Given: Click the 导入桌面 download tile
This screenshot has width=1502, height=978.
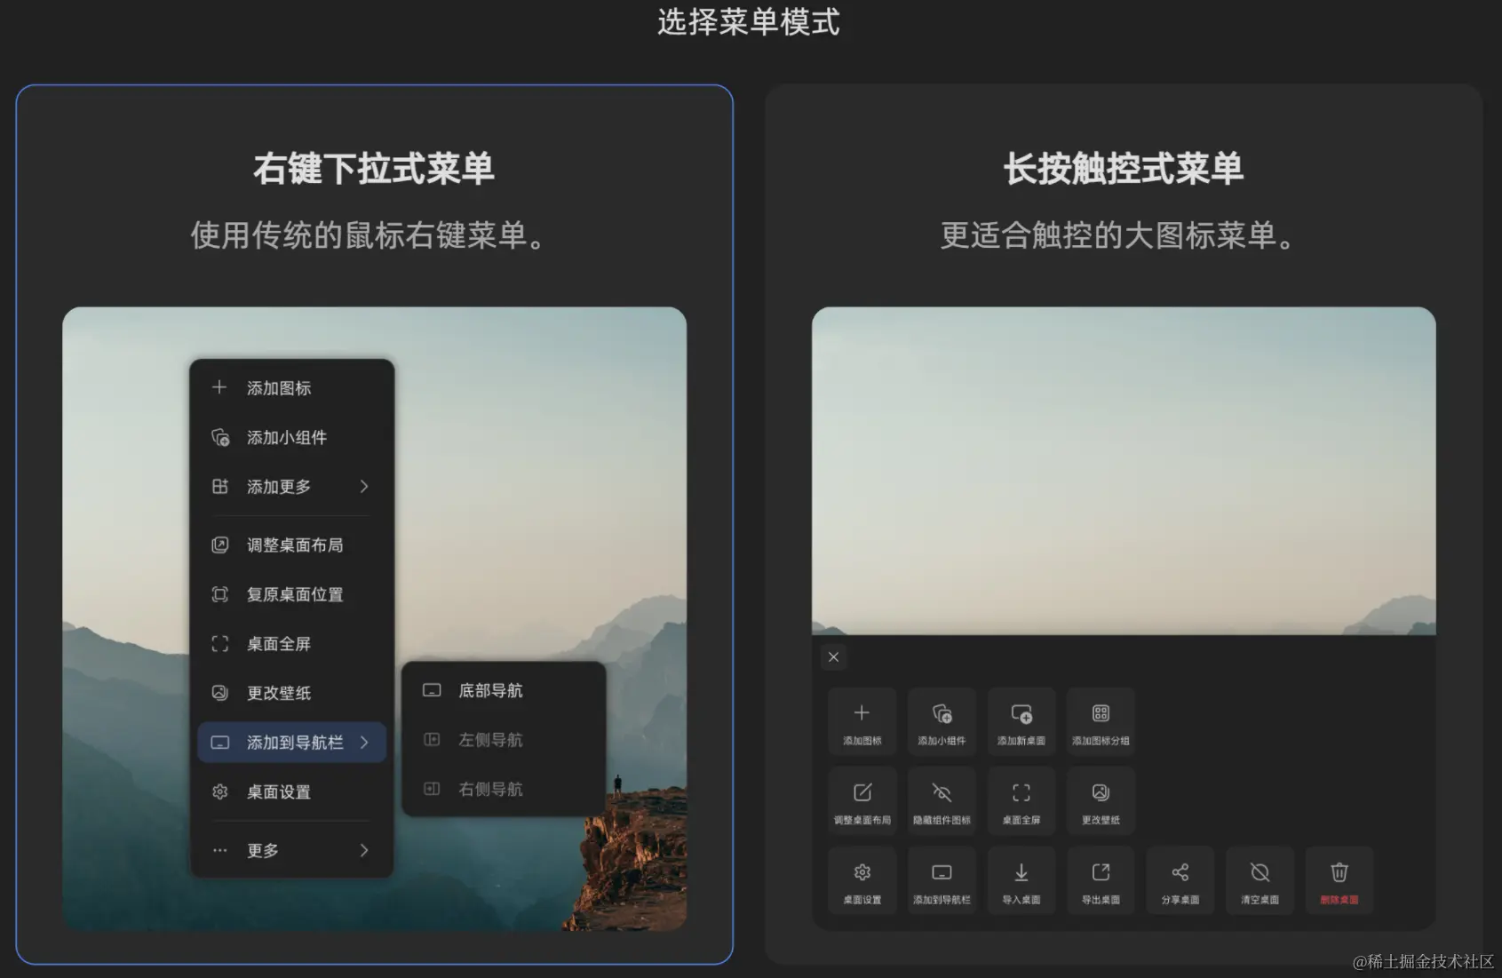Looking at the screenshot, I should pyautogui.click(x=1021, y=881).
